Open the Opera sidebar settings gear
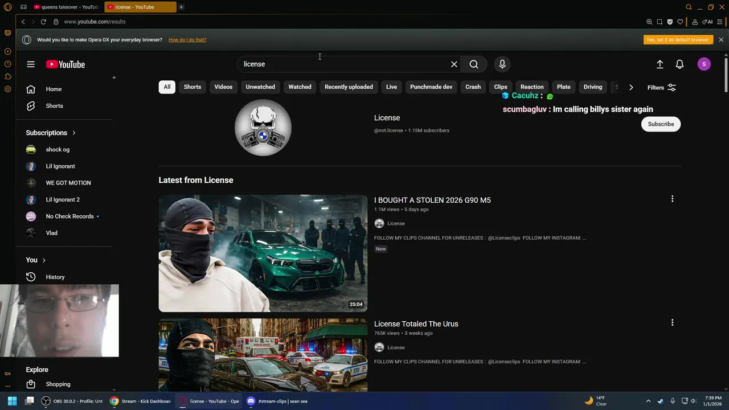Viewport: 729px width, 410px height. pos(7,89)
